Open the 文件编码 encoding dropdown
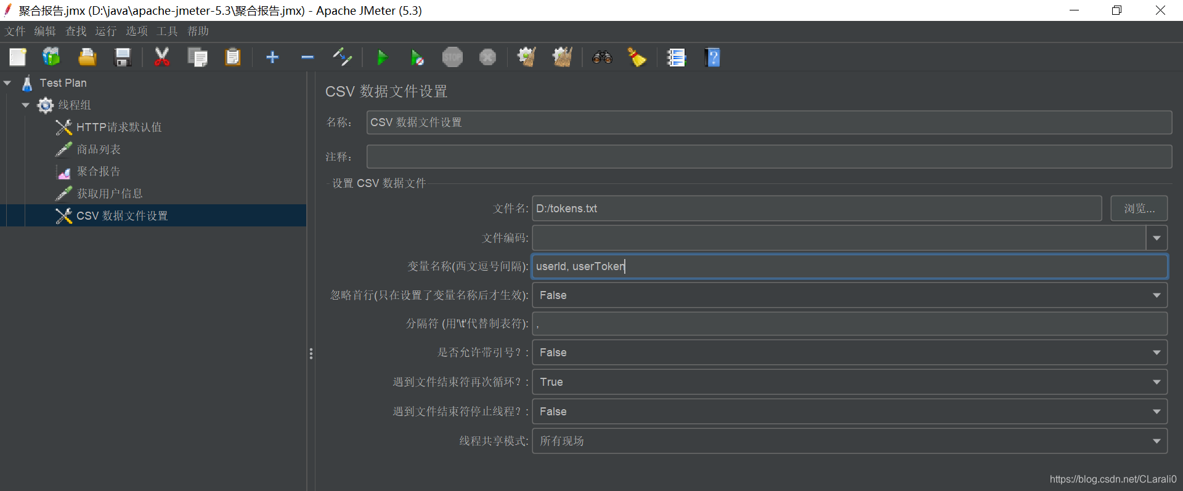Screen dimensions: 1183x491 point(1157,238)
